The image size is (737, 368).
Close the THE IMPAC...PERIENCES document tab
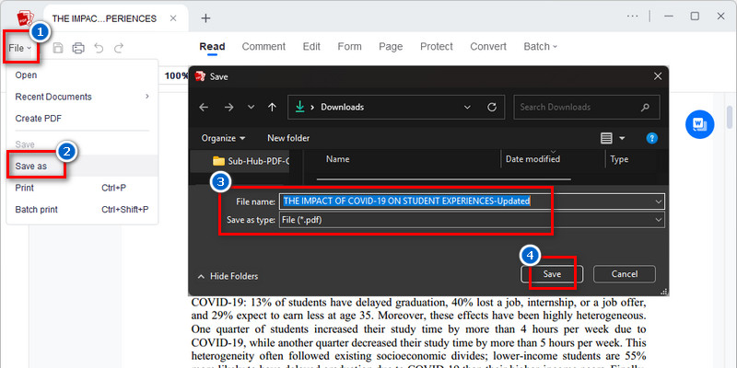point(173,18)
